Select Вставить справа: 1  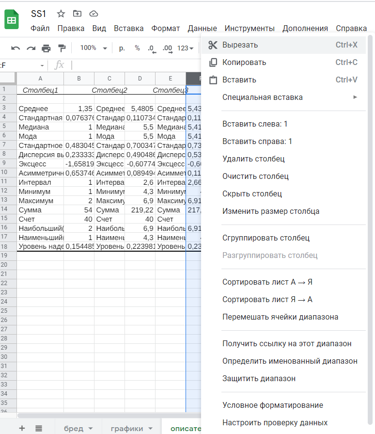283,141
